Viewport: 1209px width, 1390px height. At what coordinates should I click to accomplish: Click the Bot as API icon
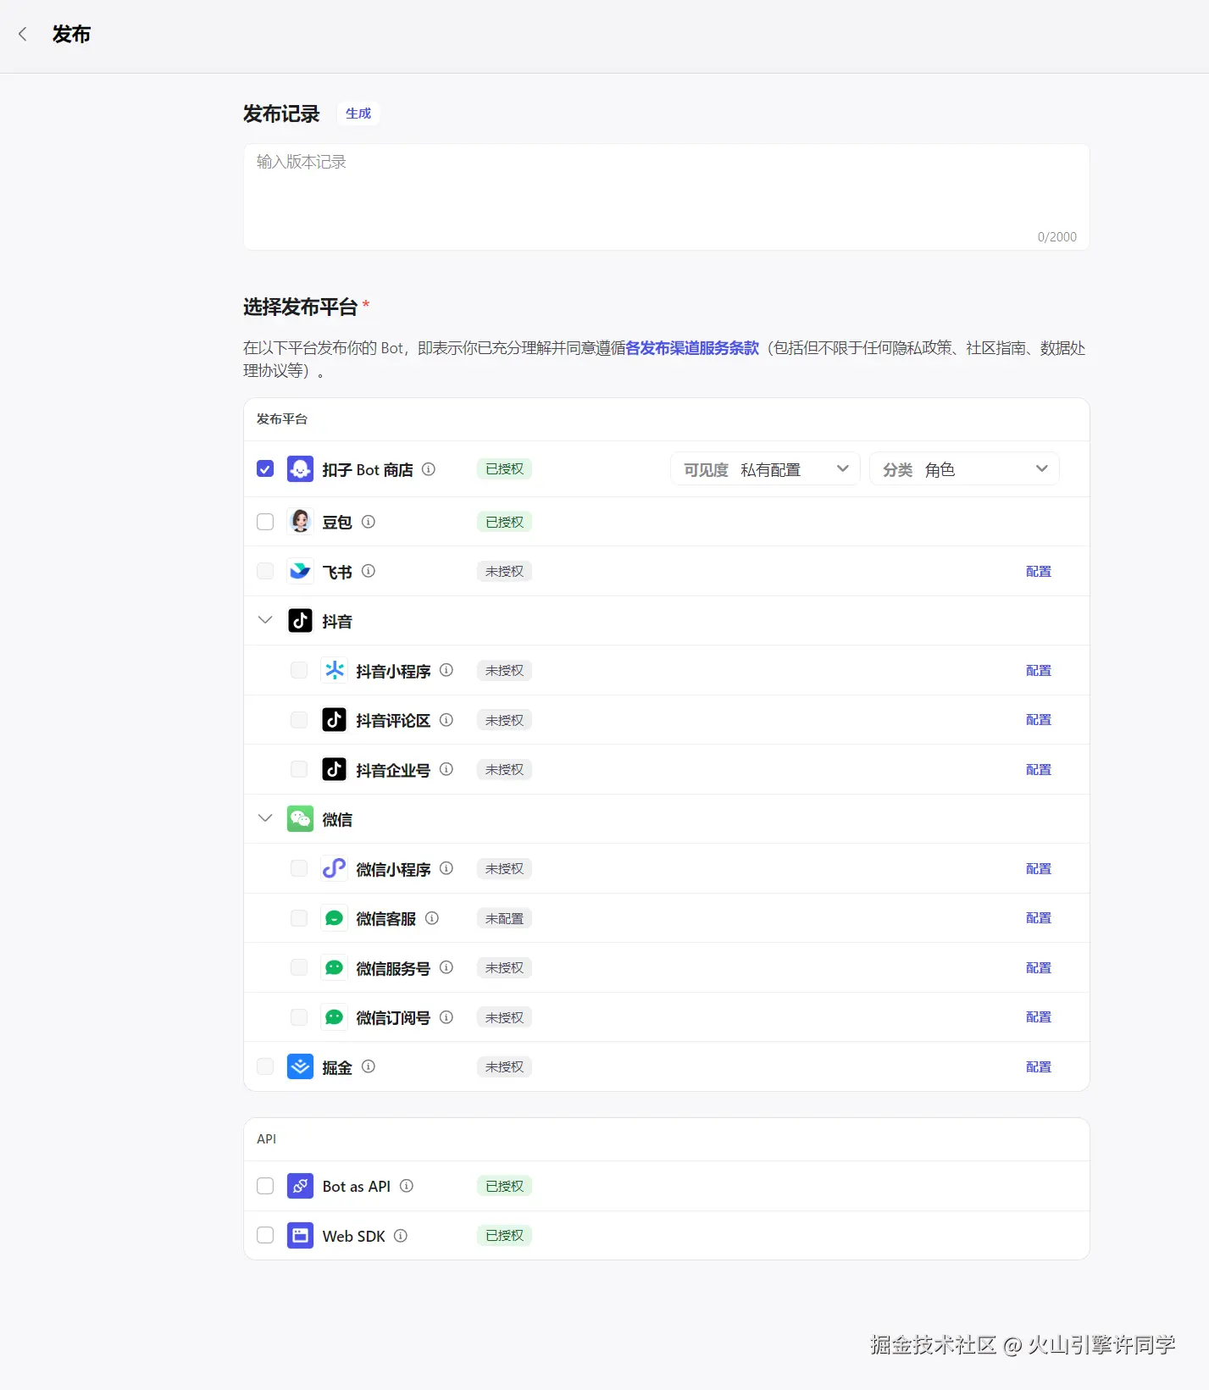300,1187
